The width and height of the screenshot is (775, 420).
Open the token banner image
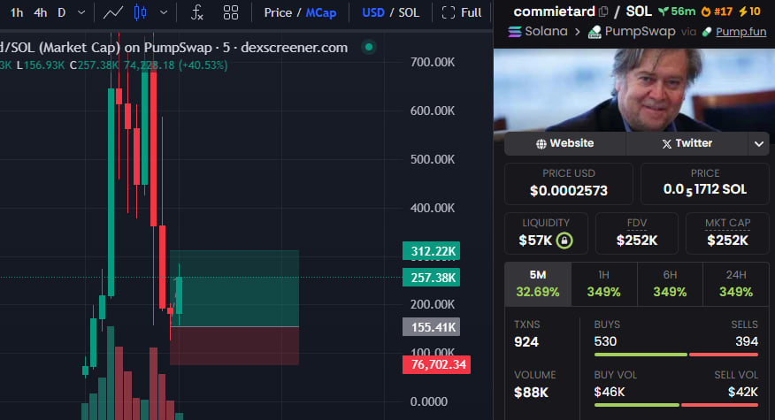click(x=634, y=90)
